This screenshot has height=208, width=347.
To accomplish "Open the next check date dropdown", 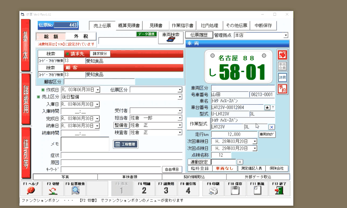I will (x=255, y=148).
